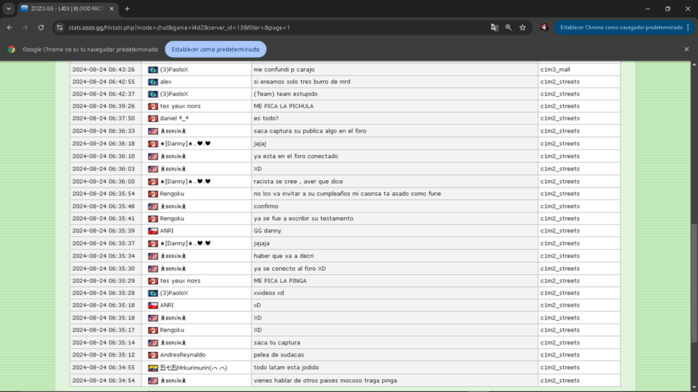This screenshot has height=392, width=698.
Task: Open the Chrome profile avatar
Action: click(544, 27)
